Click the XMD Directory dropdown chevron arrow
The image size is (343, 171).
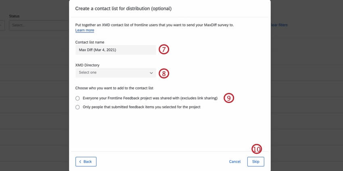pyautogui.click(x=151, y=73)
